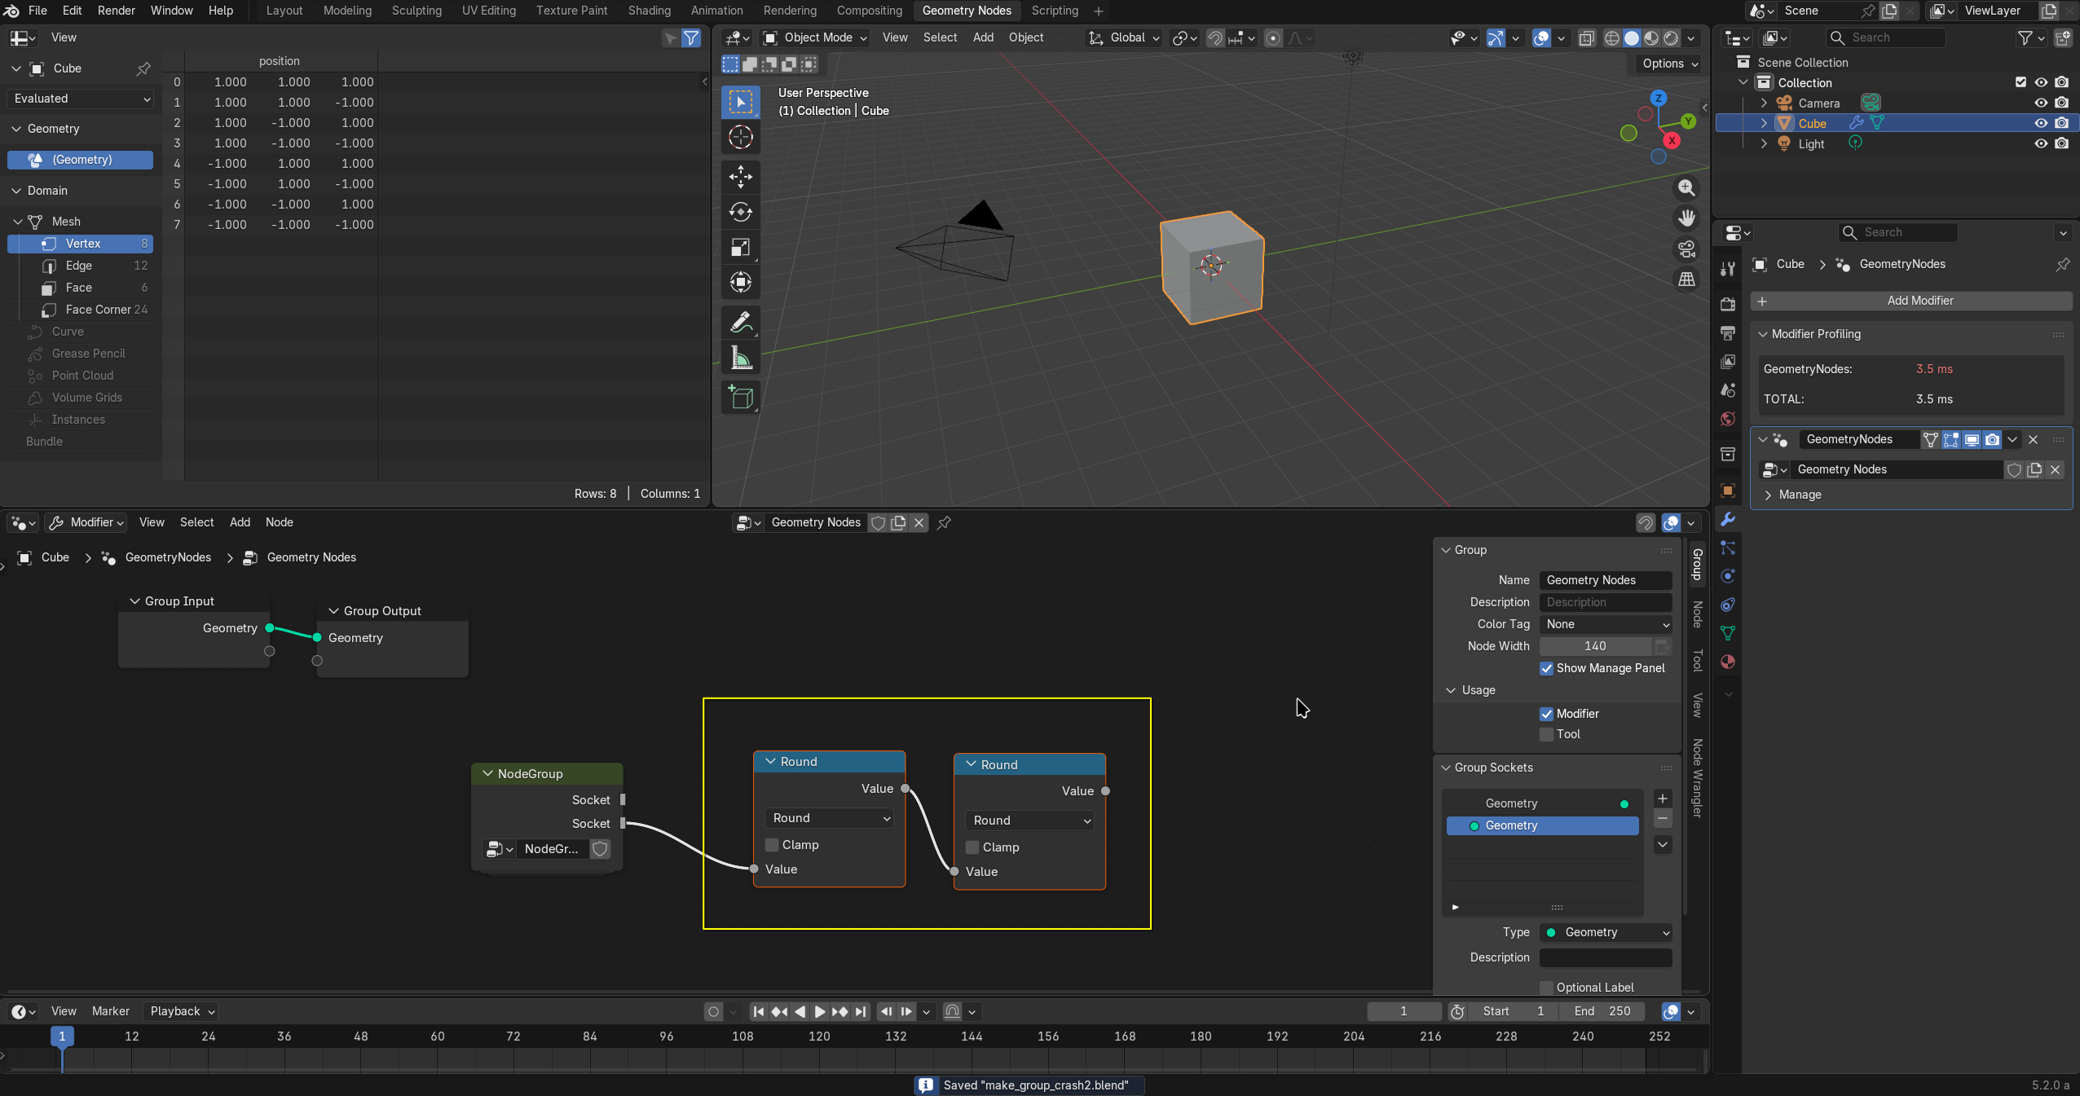Open left Round node rounding mode dropdown
The height and width of the screenshot is (1096, 2080).
point(830,818)
